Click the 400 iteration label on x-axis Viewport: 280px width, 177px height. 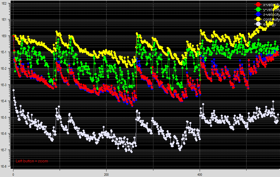(x=200, y=175)
